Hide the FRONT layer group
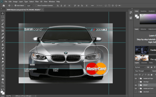156x97 pixels. [x=136, y=85]
